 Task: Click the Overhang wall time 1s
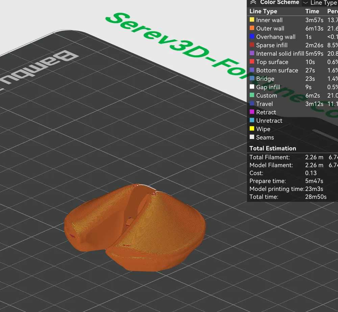click(x=308, y=37)
